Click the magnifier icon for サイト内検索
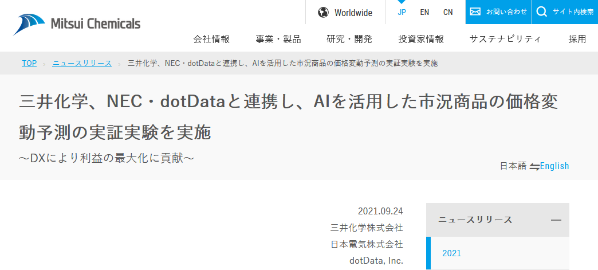Image resolution: width=598 pixels, height=270 pixels. tap(541, 12)
